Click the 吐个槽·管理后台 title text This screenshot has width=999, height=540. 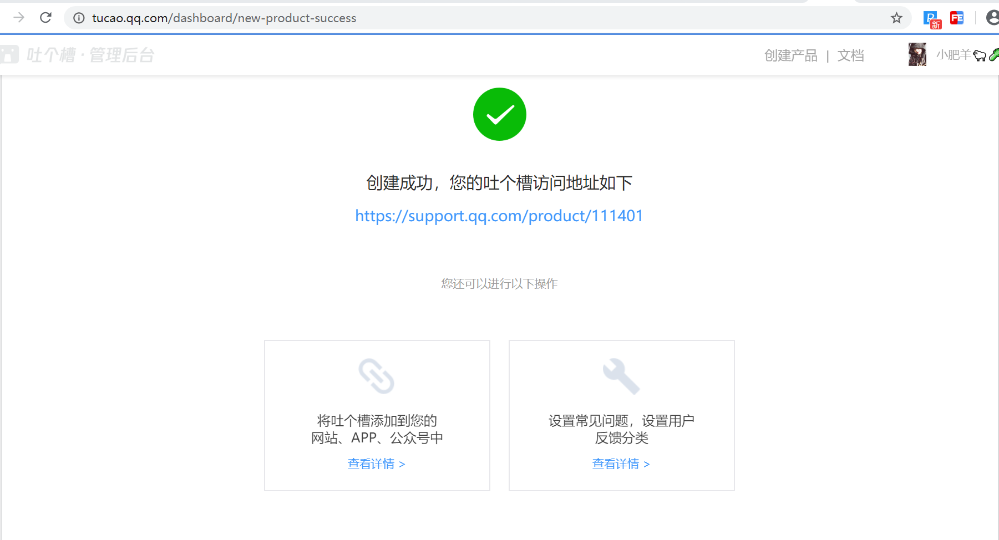coord(90,55)
